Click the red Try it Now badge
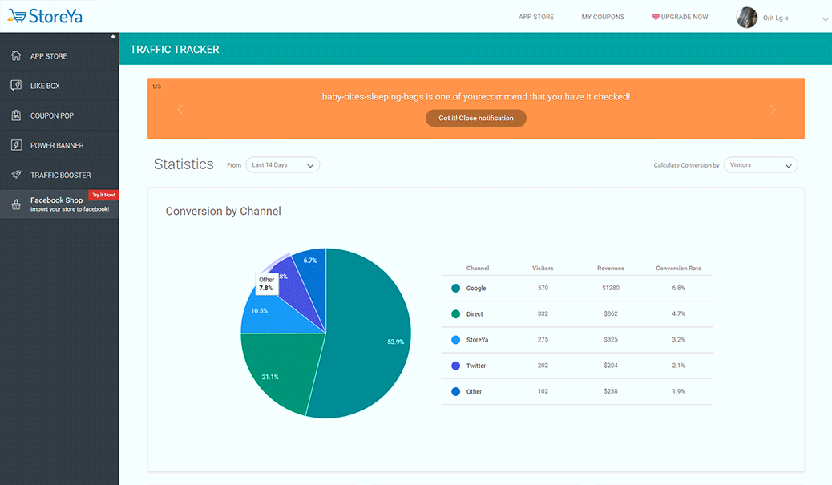Viewport: 832px width, 485px height. [x=103, y=196]
